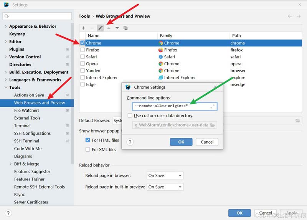Click Cancel in Chrome Settings dialog

pos(207,142)
